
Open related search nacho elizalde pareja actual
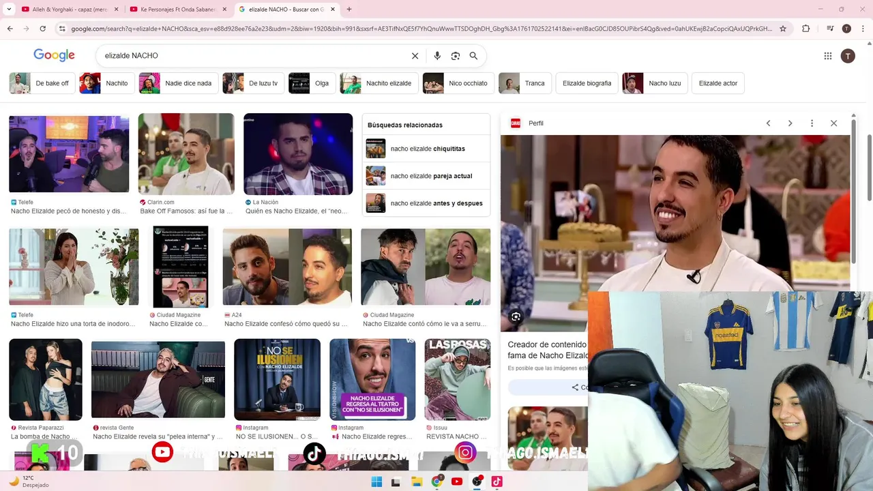pyautogui.click(x=426, y=176)
